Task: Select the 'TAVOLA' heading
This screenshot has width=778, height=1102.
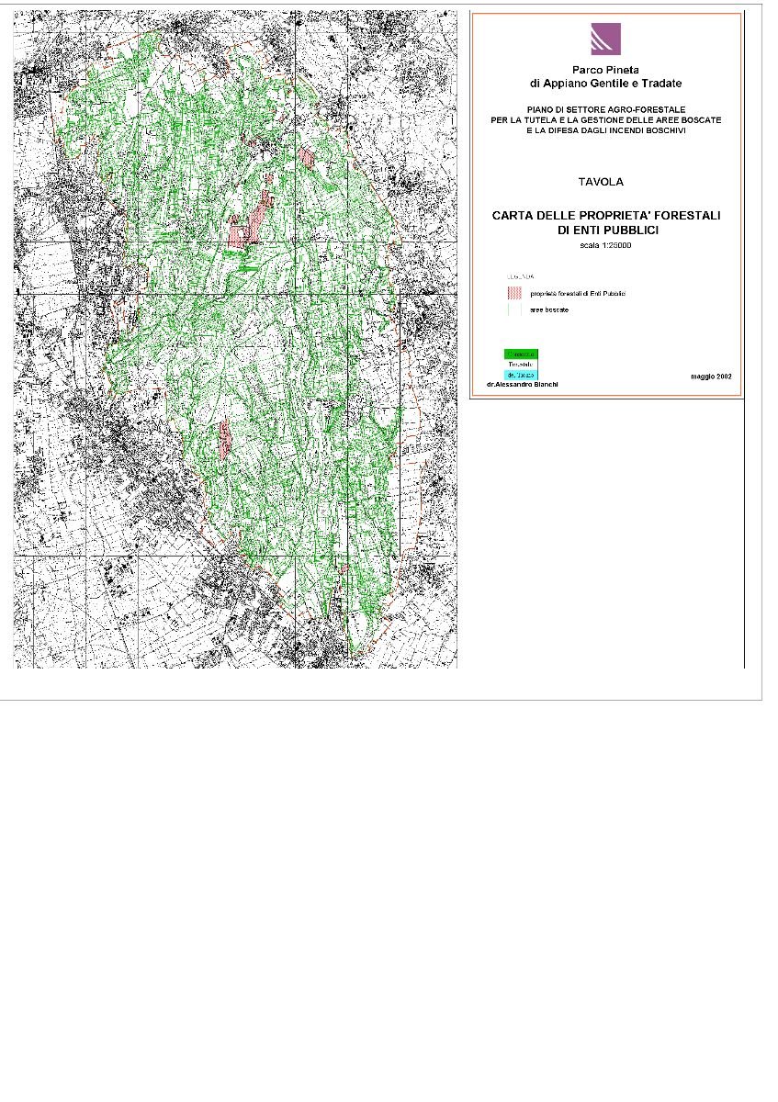Action: 601,182
